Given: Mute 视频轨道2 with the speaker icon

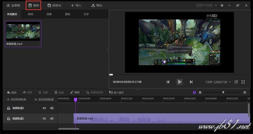Looking at the screenshot, I should click(52, 108).
